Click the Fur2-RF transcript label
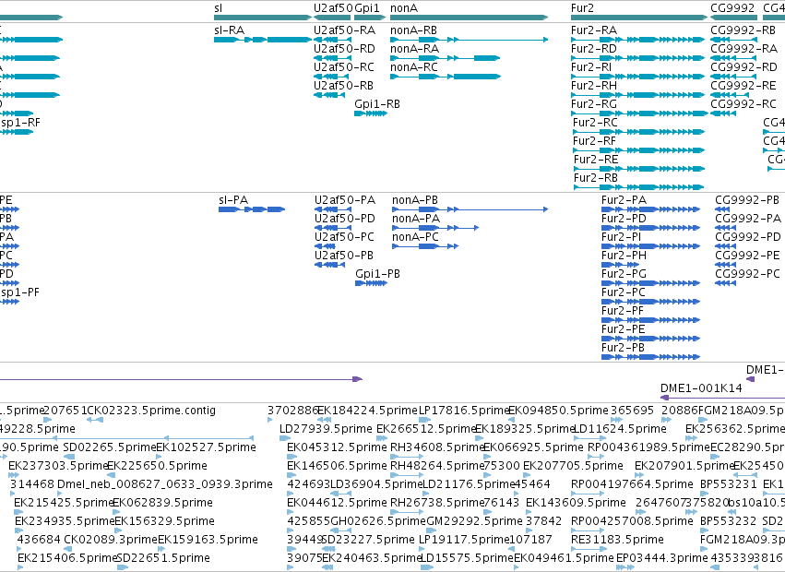The height and width of the screenshot is (572, 785). [x=594, y=141]
